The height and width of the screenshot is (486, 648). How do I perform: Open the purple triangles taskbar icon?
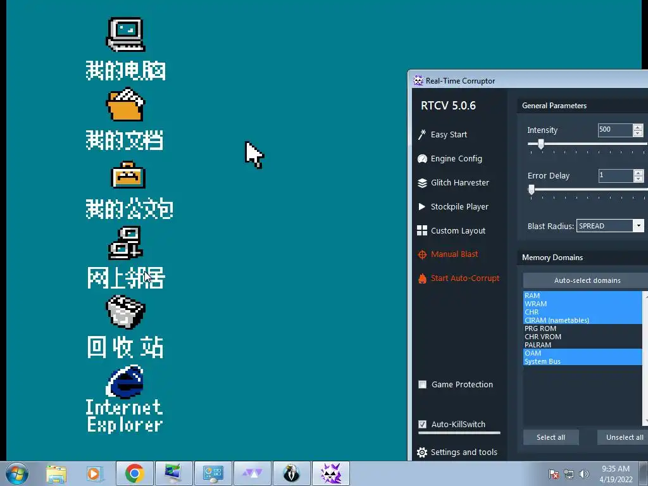252,473
